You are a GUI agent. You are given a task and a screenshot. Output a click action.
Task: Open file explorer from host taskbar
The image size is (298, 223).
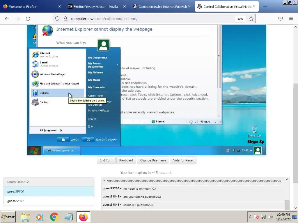[25, 217]
